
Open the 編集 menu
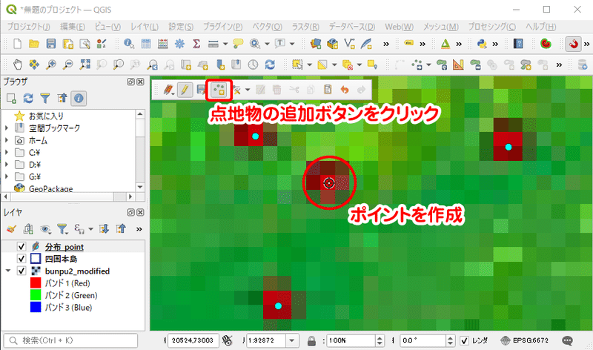point(73,27)
